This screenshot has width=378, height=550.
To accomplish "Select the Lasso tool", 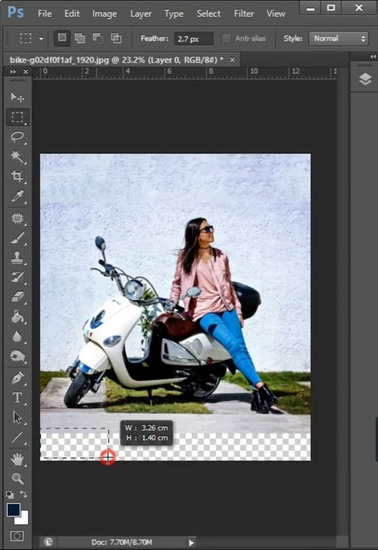I will coord(17,137).
